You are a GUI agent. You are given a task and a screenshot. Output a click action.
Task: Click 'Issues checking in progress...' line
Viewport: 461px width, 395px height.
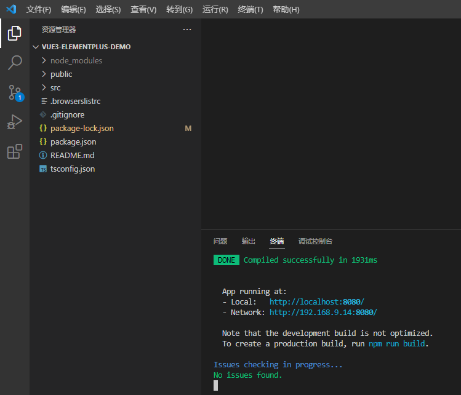[x=278, y=365]
